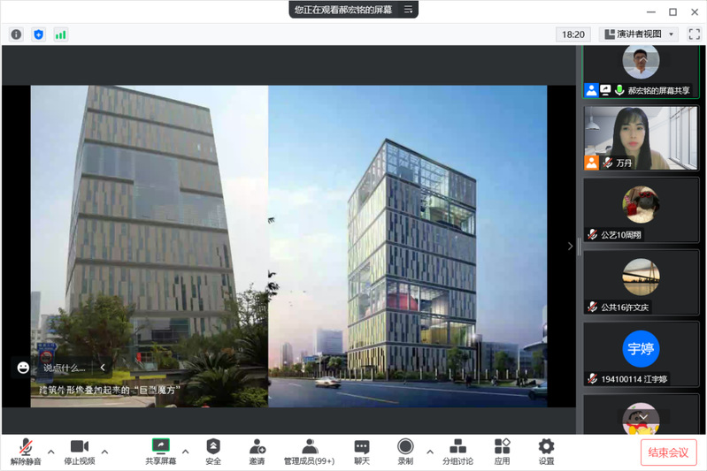The image size is (707, 471).
Task: Open meeting info icon in top-left
Action: click(16, 34)
